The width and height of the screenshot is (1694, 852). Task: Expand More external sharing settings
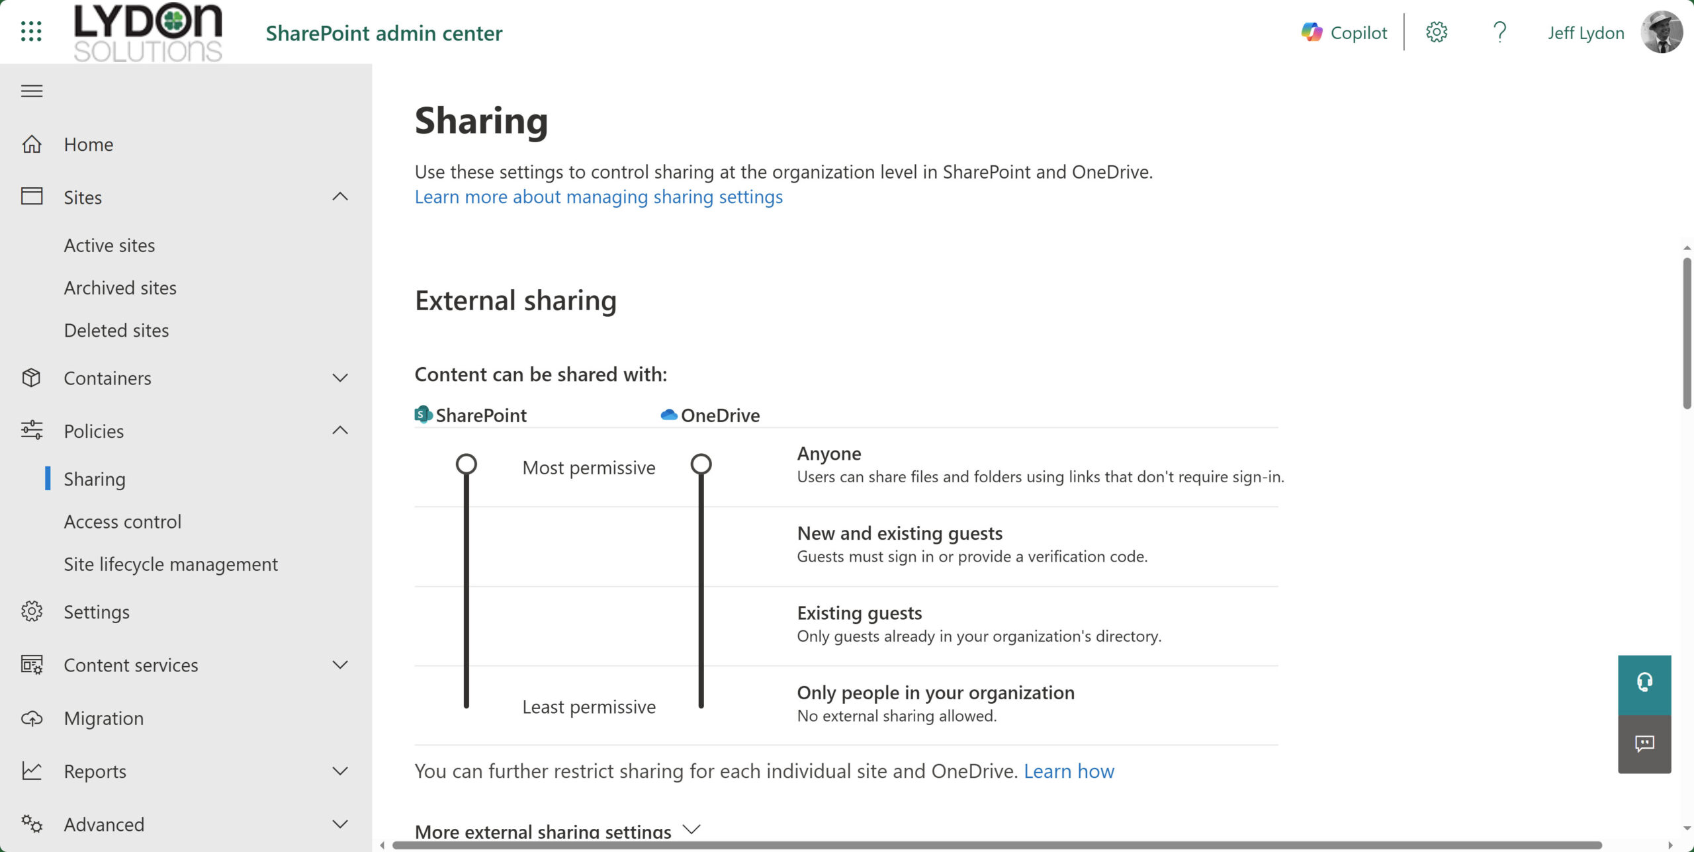tap(557, 831)
